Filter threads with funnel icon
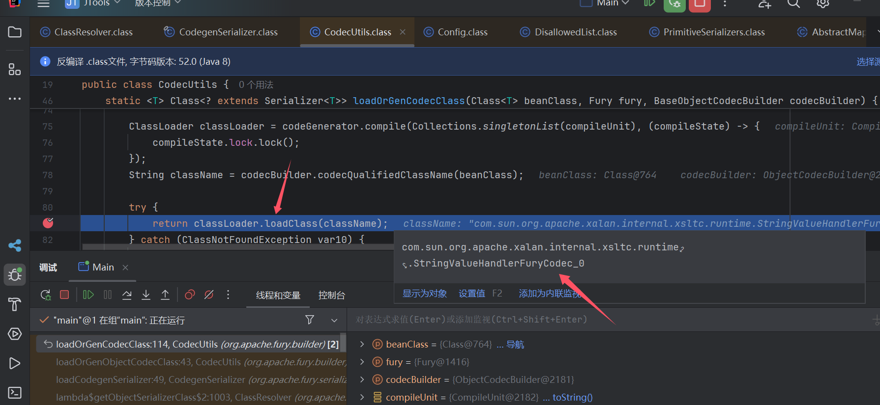This screenshot has height=405, width=880. click(310, 320)
